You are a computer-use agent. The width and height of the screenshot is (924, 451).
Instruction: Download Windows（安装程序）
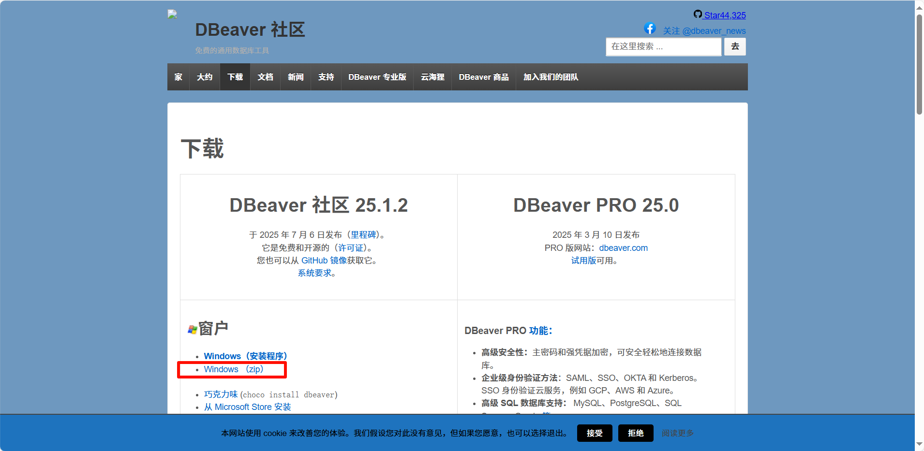(x=246, y=356)
